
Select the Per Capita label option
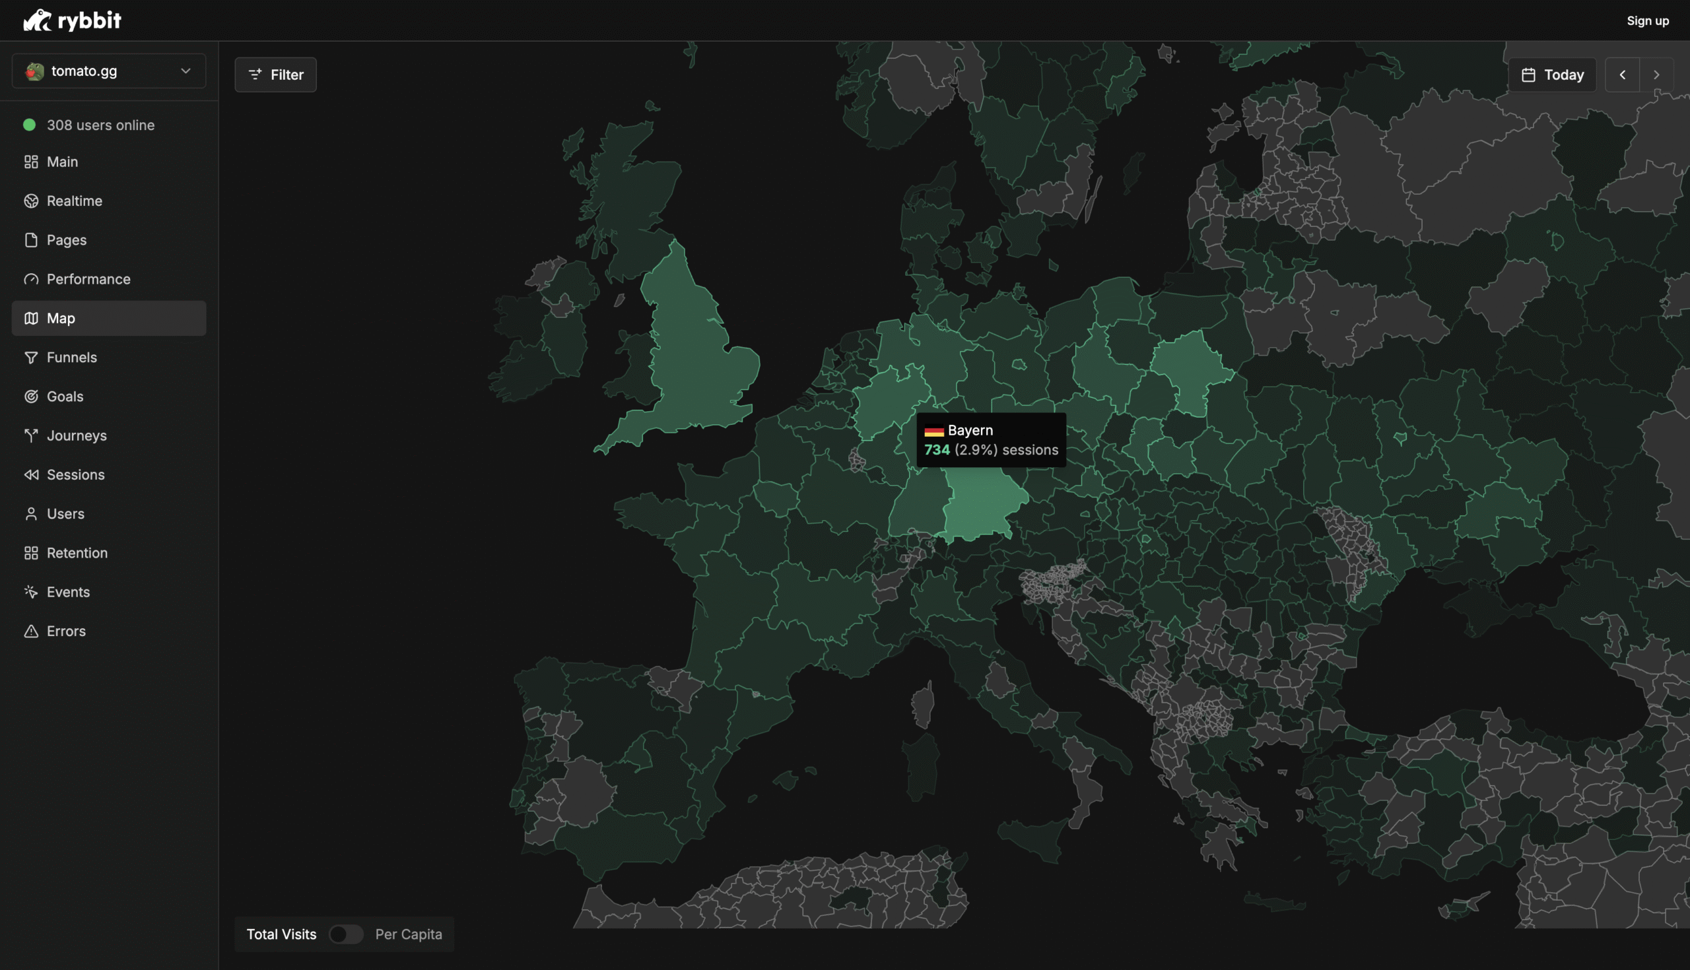[408, 934]
